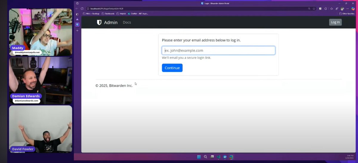Open Windows taskbar Search
358x163 pixels.
tap(205, 157)
